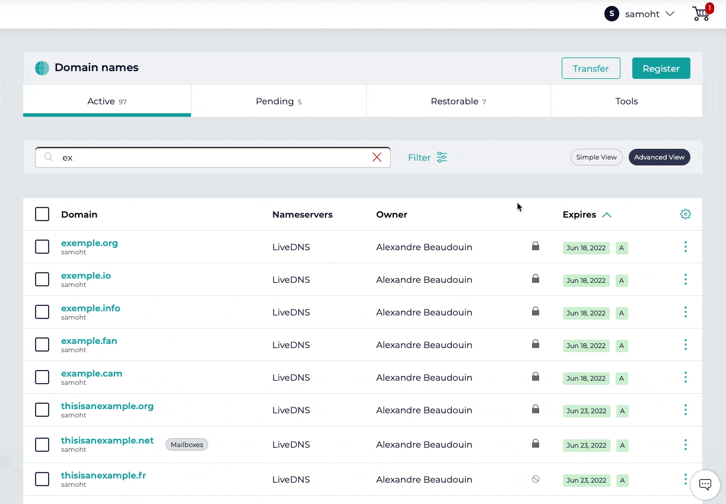
Task: Click the lock icon for example.cam
Action: (536, 377)
